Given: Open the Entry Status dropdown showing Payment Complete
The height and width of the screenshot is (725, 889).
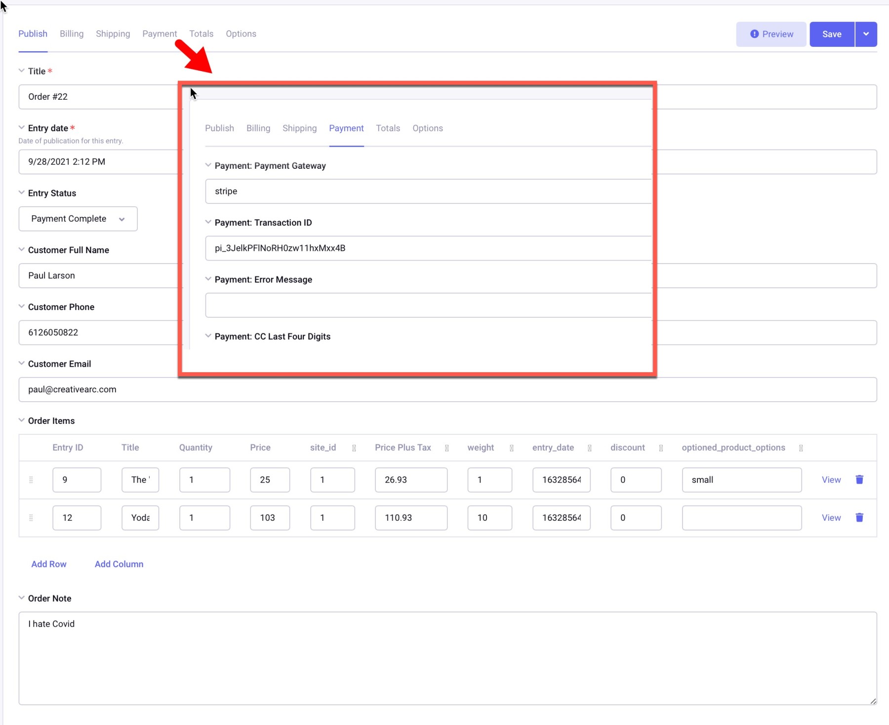Looking at the screenshot, I should coord(78,219).
